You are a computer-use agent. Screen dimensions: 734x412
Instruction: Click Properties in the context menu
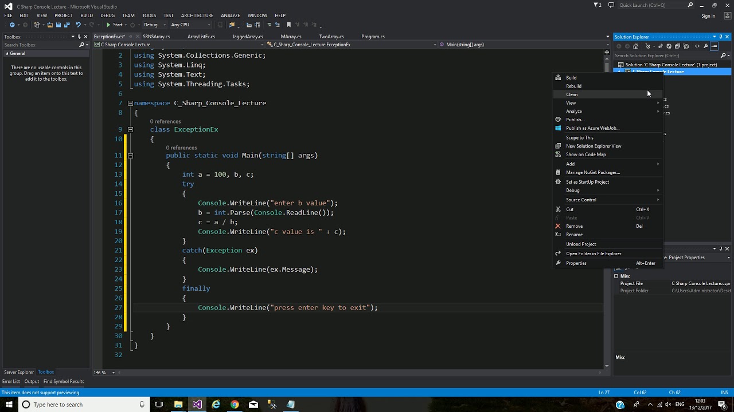(x=608, y=263)
